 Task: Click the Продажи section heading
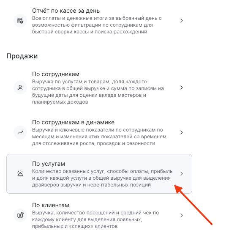(22, 56)
